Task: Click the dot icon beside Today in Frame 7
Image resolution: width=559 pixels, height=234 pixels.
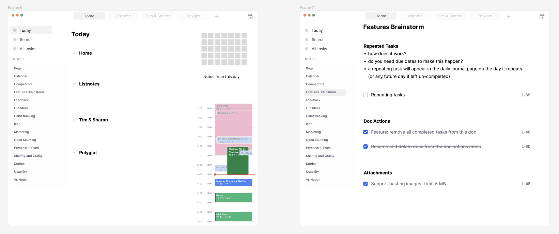Action: click(307, 30)
